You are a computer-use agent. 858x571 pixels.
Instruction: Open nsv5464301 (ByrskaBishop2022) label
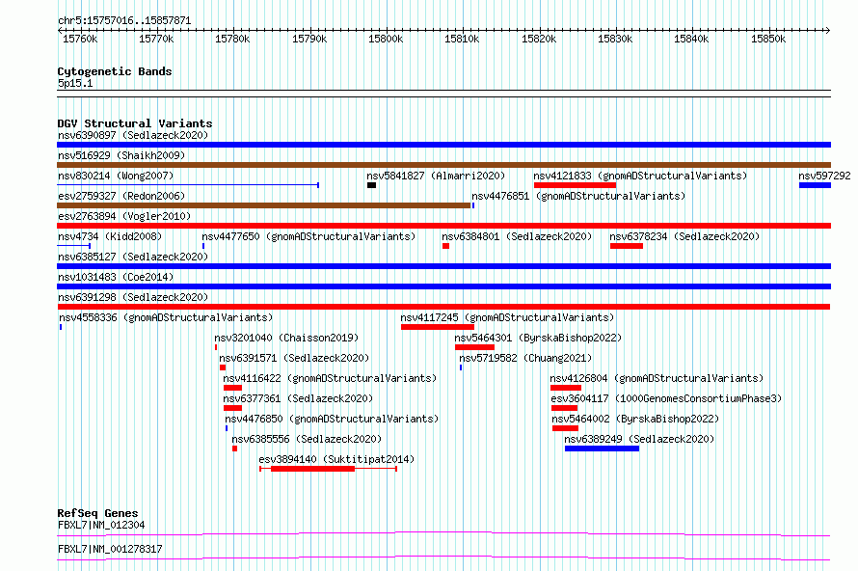click(x=539, y=338)
